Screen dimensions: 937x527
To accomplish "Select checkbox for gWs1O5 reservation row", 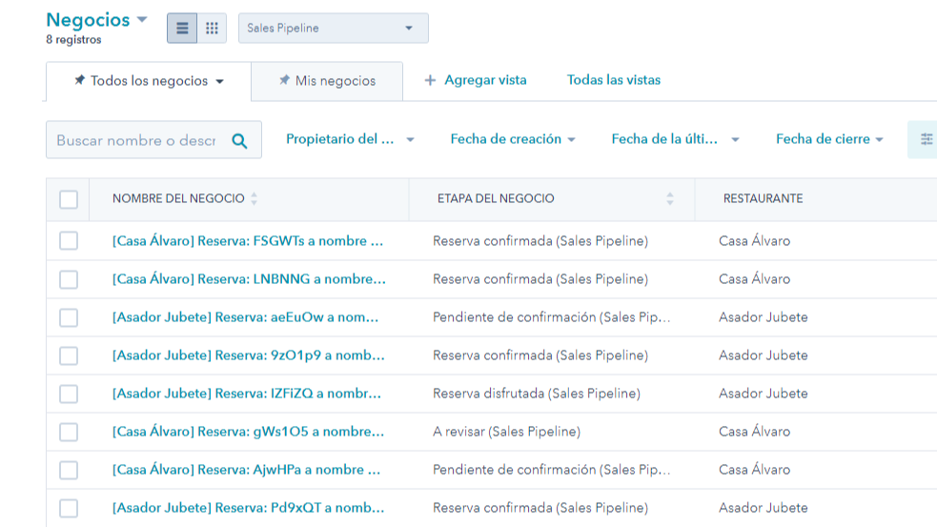I will point(69,432).
